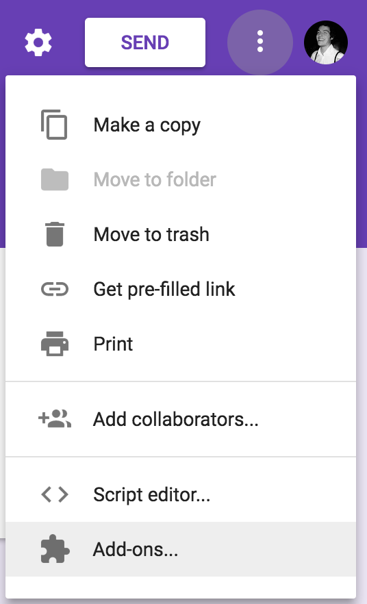Click the grey folder icon
The width and height of the screenshot is (367, 604).
[55, 179]
